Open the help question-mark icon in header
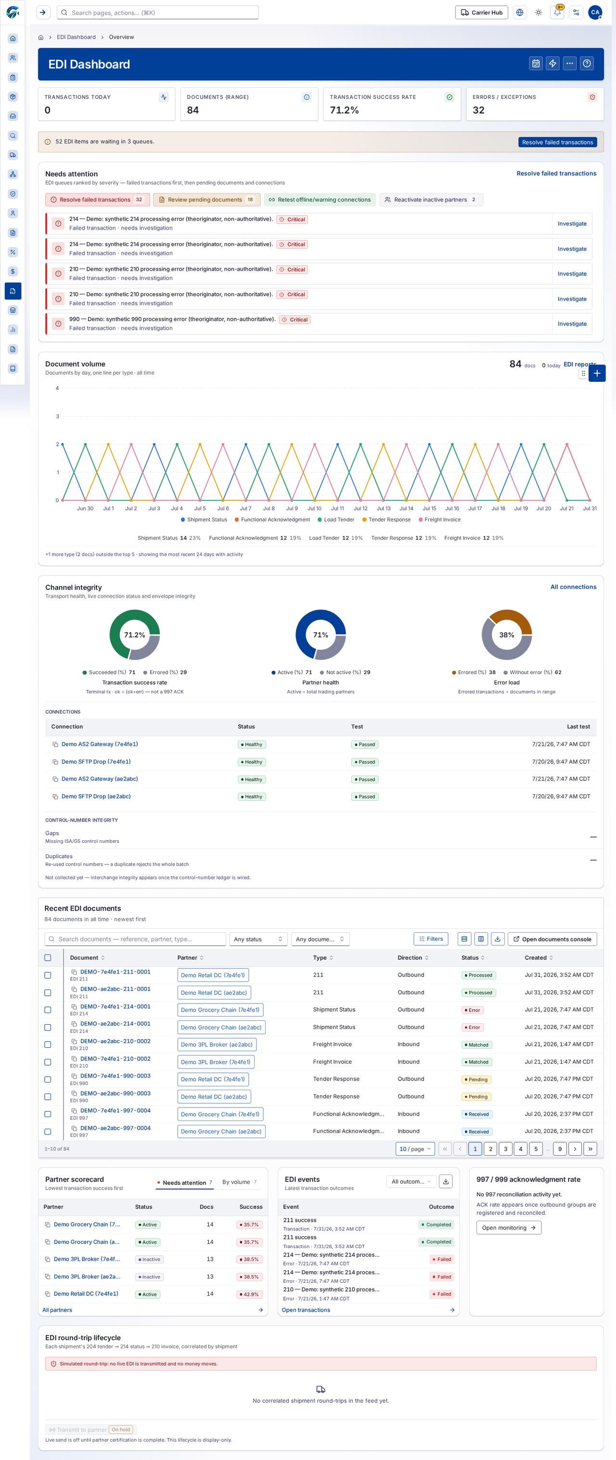The image size is (616, 1460). click(x=587, y=64)
